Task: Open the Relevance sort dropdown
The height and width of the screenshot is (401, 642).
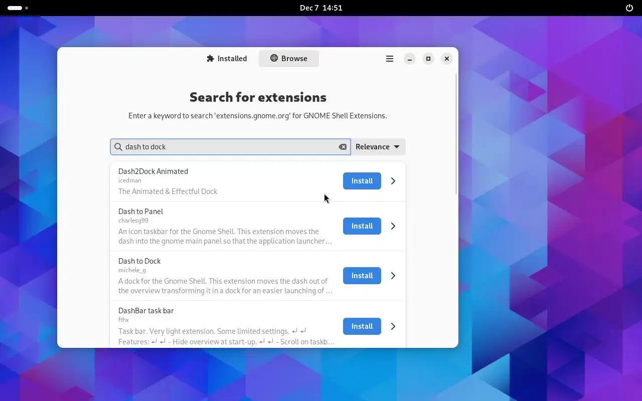Action: 378,147
